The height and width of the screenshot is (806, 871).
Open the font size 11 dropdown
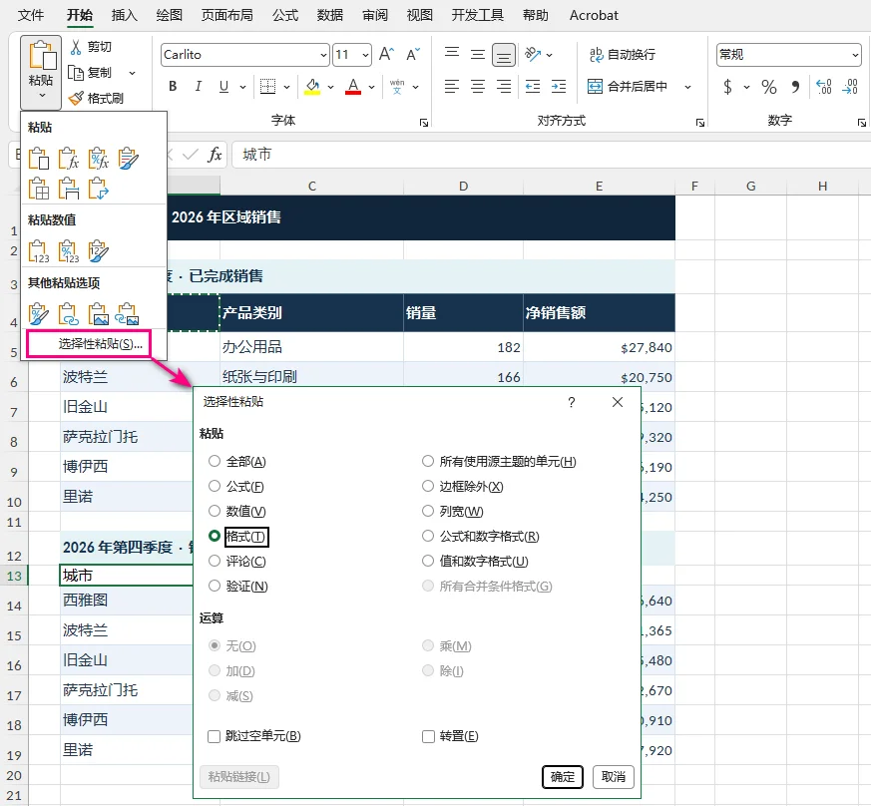point(365,55)
